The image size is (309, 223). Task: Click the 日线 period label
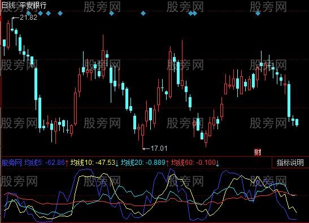[x=8, y=5]
